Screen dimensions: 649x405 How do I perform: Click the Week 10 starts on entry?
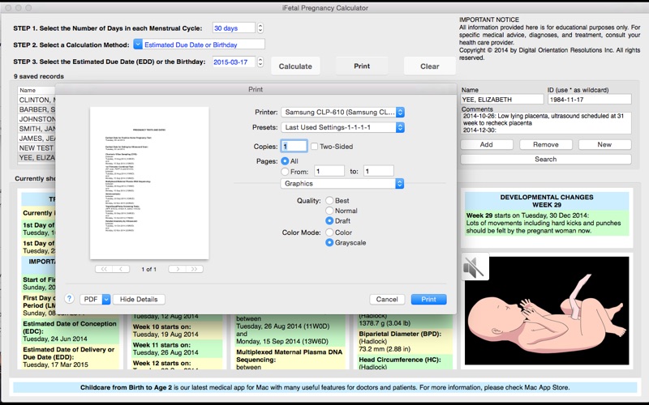(177, 330)
